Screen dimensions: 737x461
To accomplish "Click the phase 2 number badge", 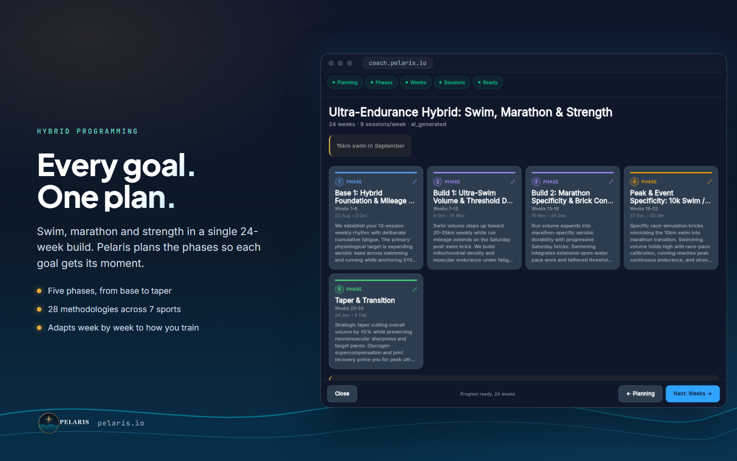I will (x=438, y=182).
